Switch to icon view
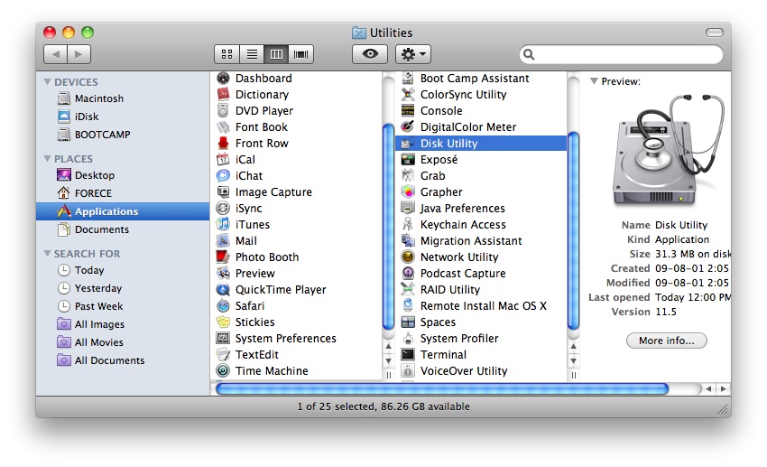Screen dimensions: 767x467 (227, 54)
